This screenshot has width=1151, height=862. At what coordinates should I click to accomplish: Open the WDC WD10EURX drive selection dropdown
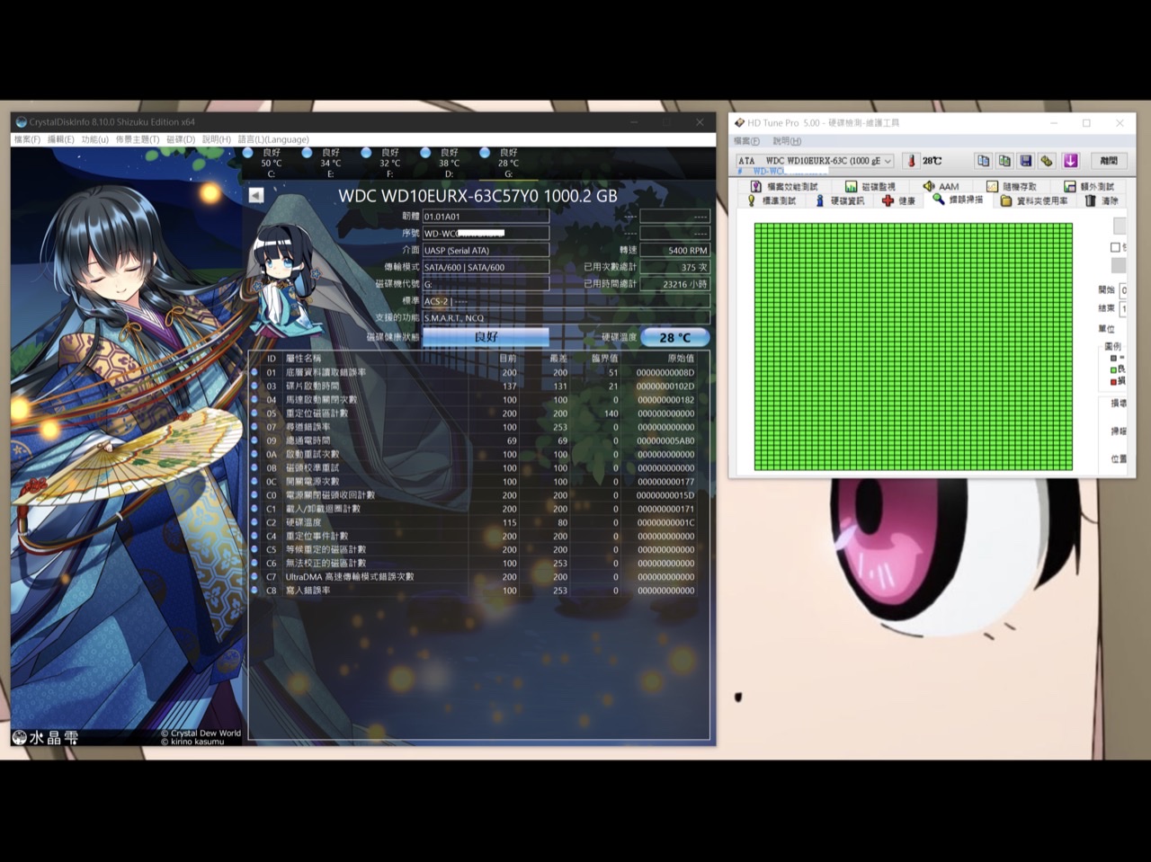pos(887,161)
